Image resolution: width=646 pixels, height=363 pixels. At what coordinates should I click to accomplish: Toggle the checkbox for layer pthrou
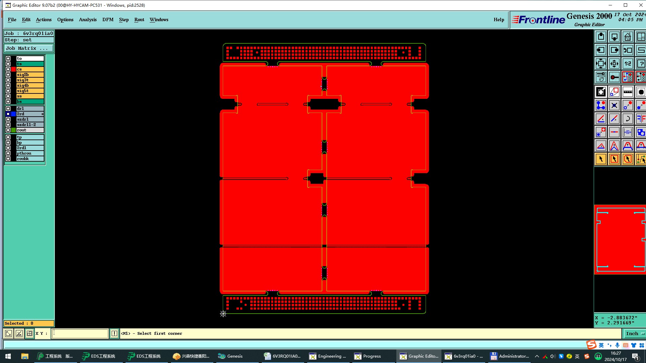[x=8, y=153]
